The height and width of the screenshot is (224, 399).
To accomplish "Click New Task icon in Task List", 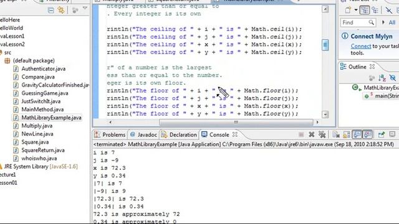I will tap(348, 10).
